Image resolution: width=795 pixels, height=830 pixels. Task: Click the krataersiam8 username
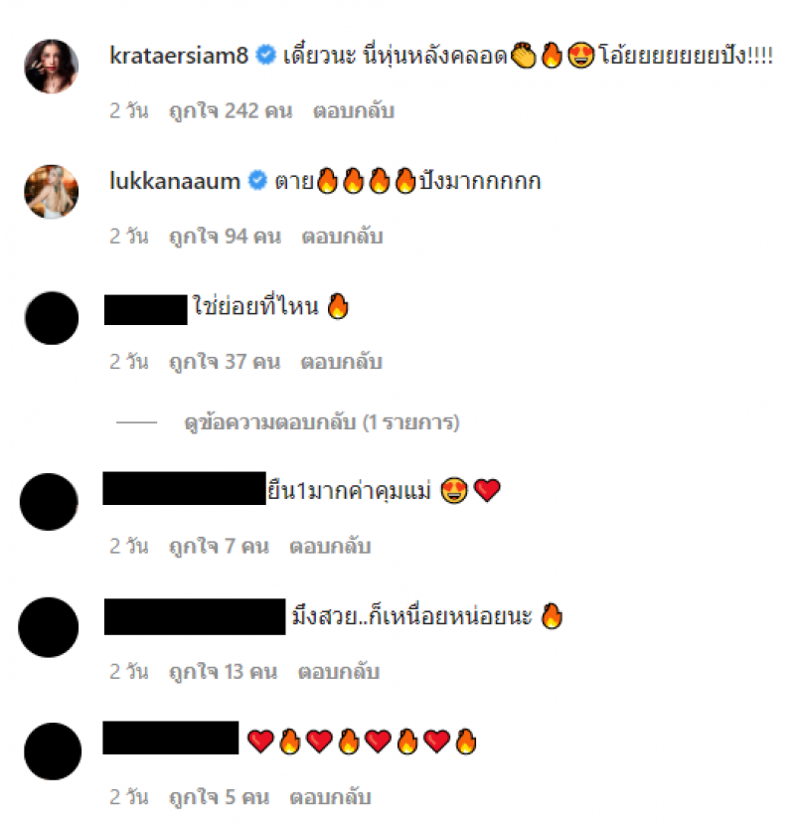[x=179, y=55]
